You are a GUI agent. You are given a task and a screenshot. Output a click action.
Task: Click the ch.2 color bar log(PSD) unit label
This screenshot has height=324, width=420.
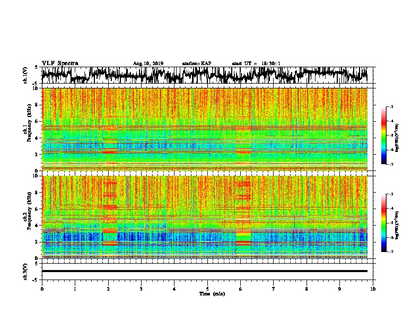397,225
